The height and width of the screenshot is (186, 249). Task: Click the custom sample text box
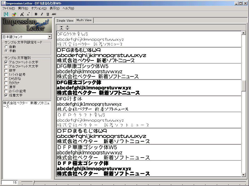[x=27, y=140]
